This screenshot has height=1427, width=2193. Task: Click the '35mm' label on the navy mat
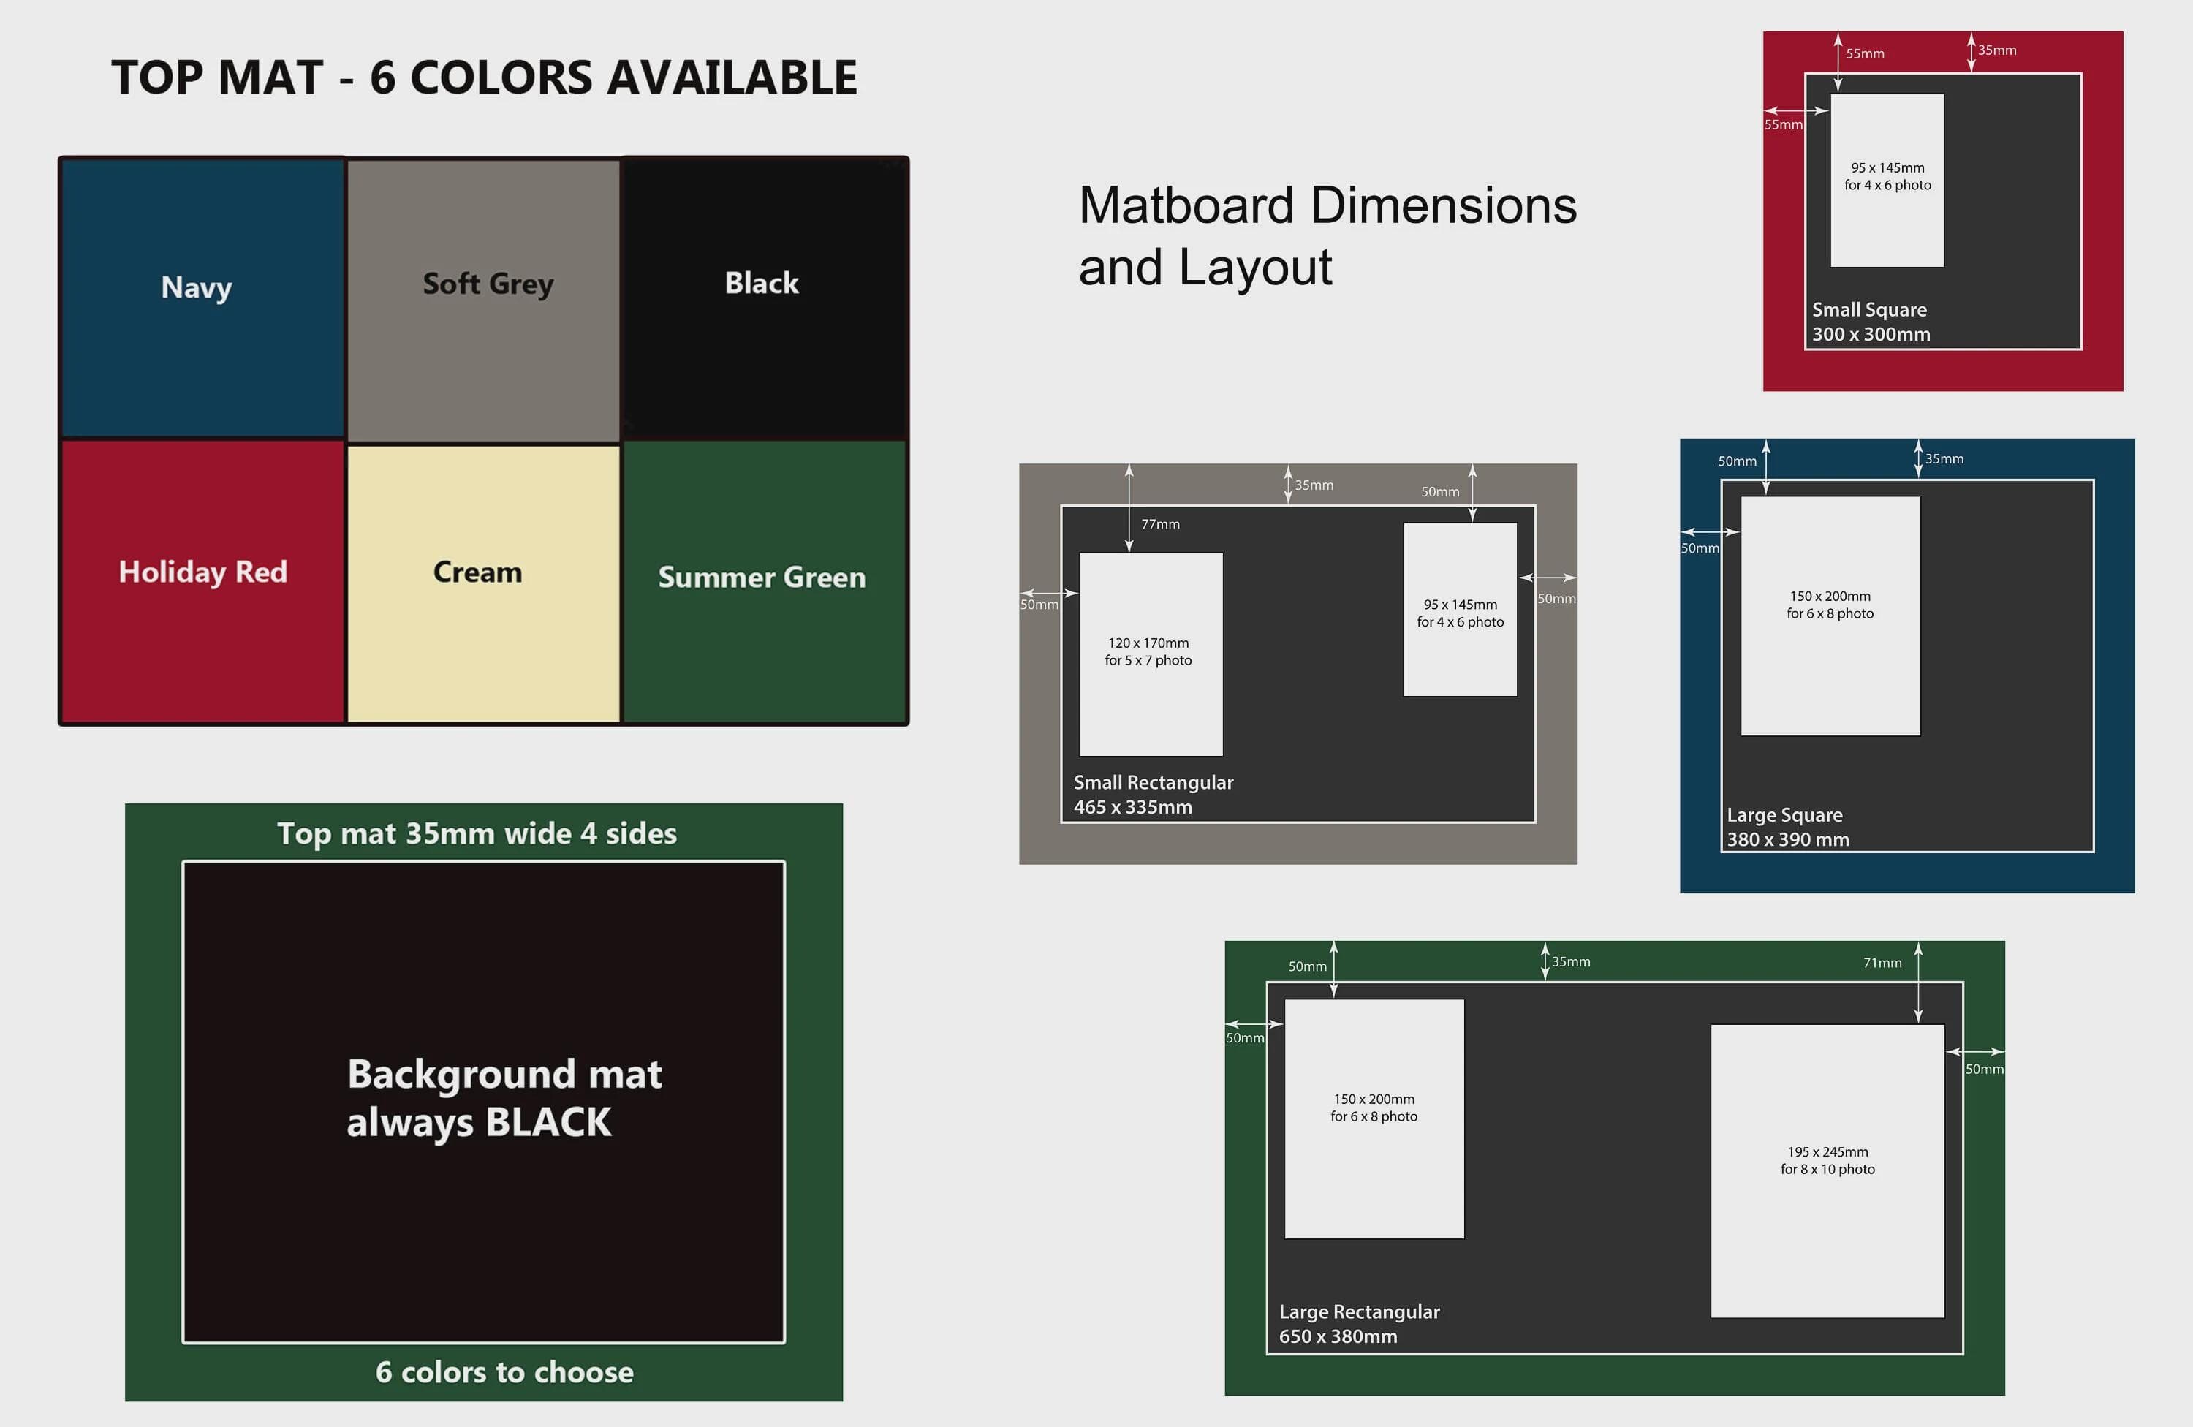(1944, 459)
